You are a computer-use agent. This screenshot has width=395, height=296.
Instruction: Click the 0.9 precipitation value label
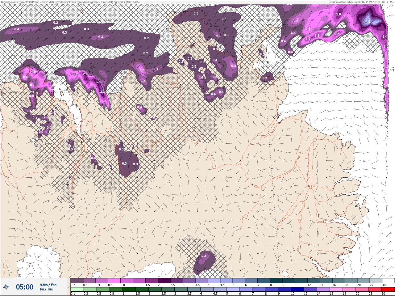pyautogui.click(x=308, y=28)
